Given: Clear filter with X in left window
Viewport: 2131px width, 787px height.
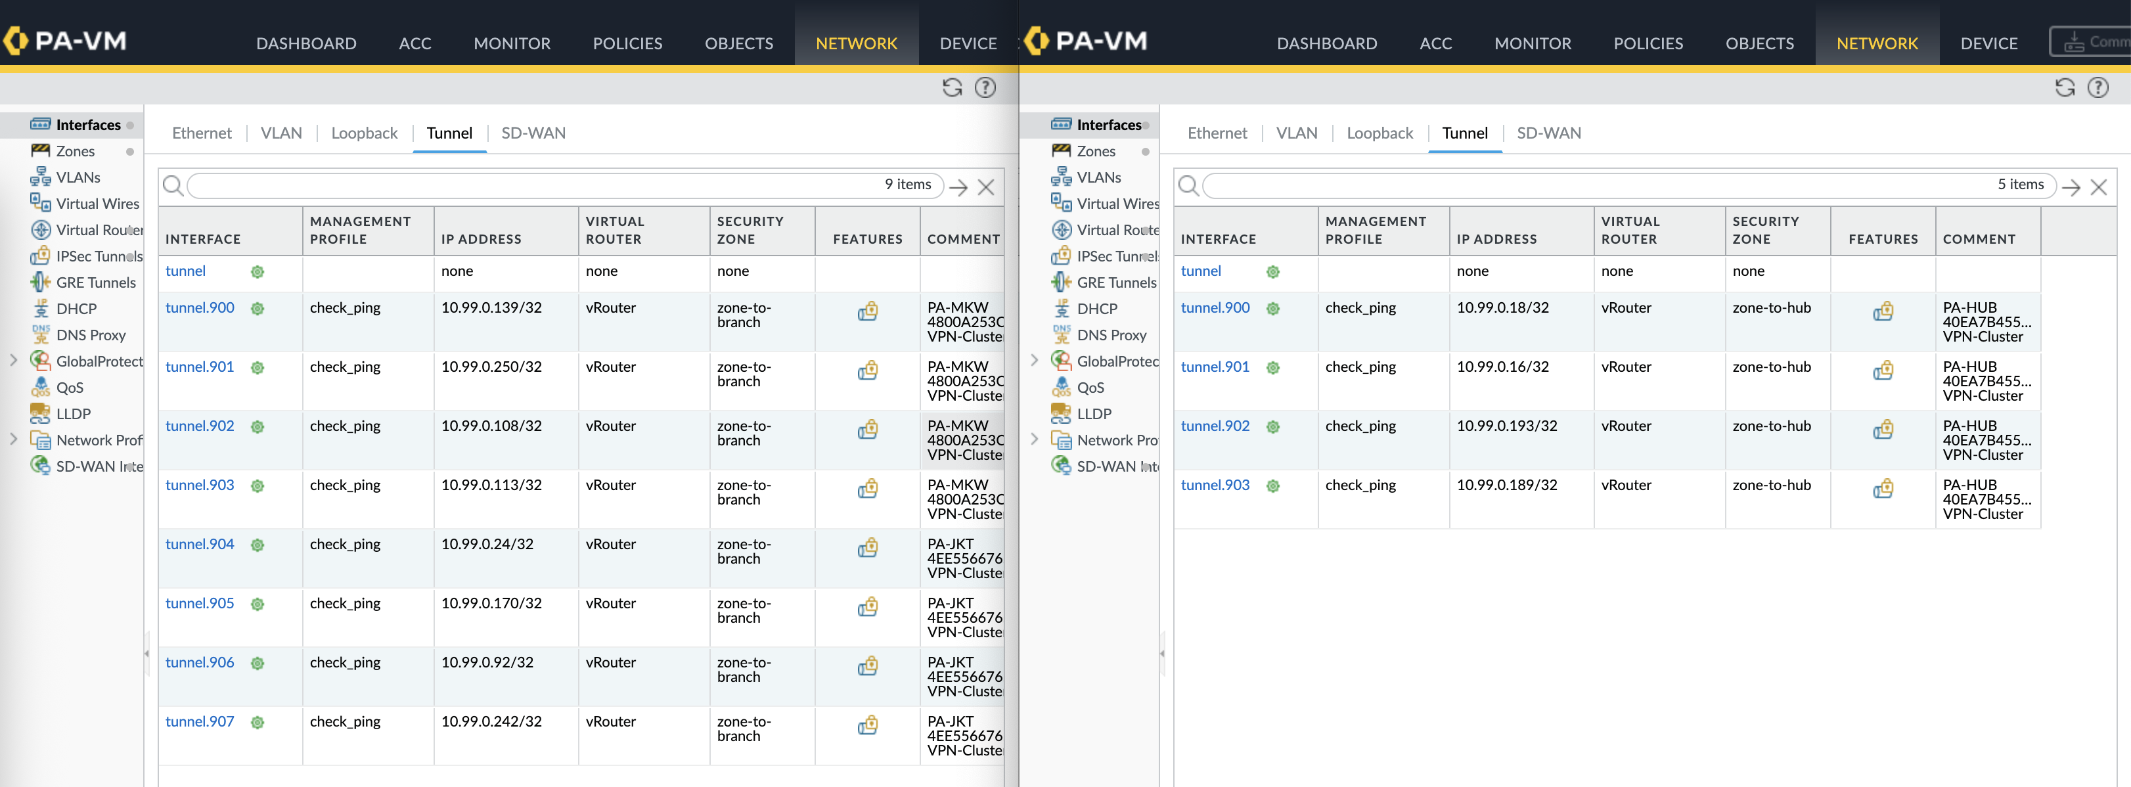Looking at the screenshot, I should point(985,187).
